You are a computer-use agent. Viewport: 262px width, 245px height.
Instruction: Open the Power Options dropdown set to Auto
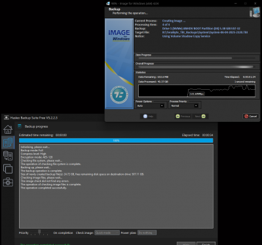150,105
